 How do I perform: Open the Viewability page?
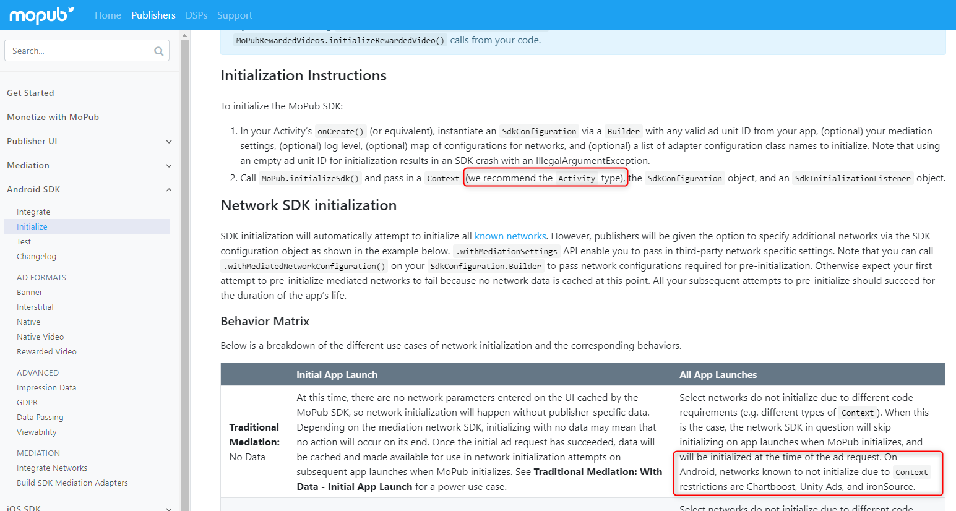click(x=37, y=432)
